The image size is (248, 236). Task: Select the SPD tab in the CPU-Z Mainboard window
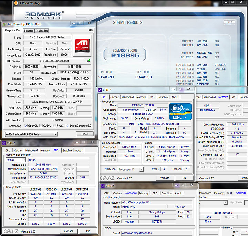point(155,193)
